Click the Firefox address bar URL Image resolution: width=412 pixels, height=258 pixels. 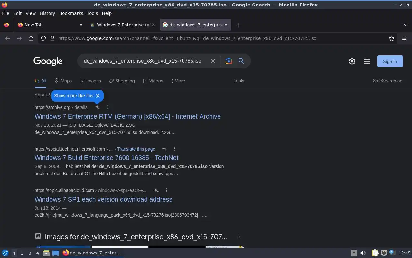pos(187,38)
